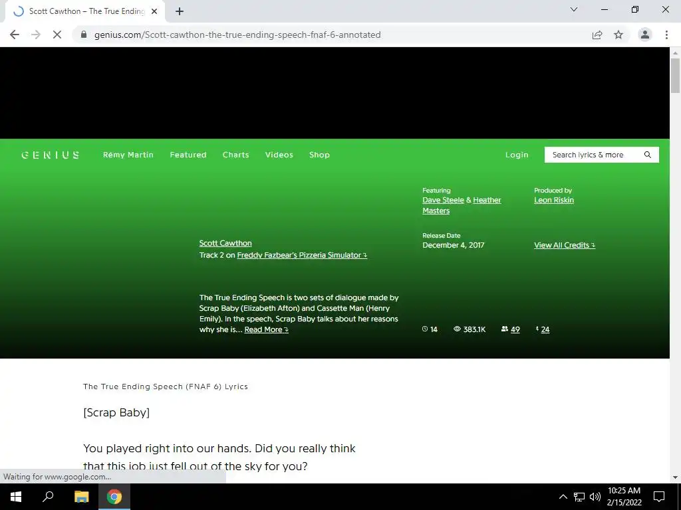
Task: Open the 24 pyong count link
Action: tap(545, 329)
